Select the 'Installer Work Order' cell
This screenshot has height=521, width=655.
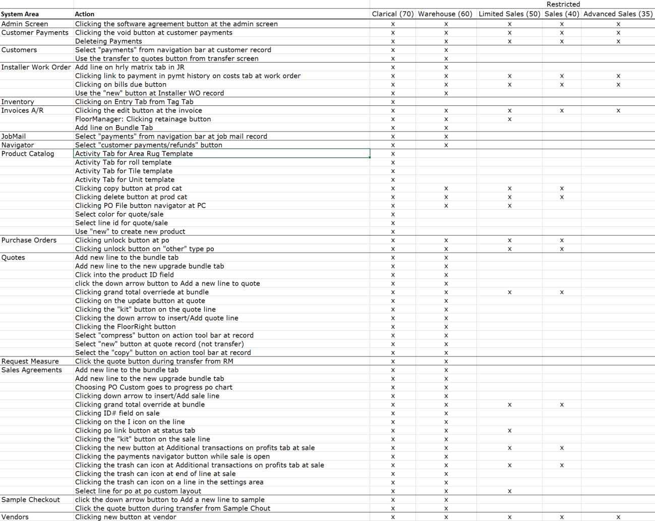point(37,67)
